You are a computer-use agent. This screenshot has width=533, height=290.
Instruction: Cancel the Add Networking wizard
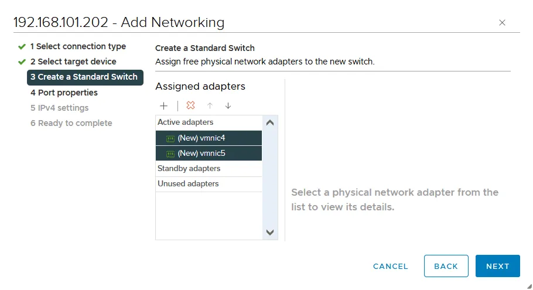pyautogui.click(x=390, y=266)
